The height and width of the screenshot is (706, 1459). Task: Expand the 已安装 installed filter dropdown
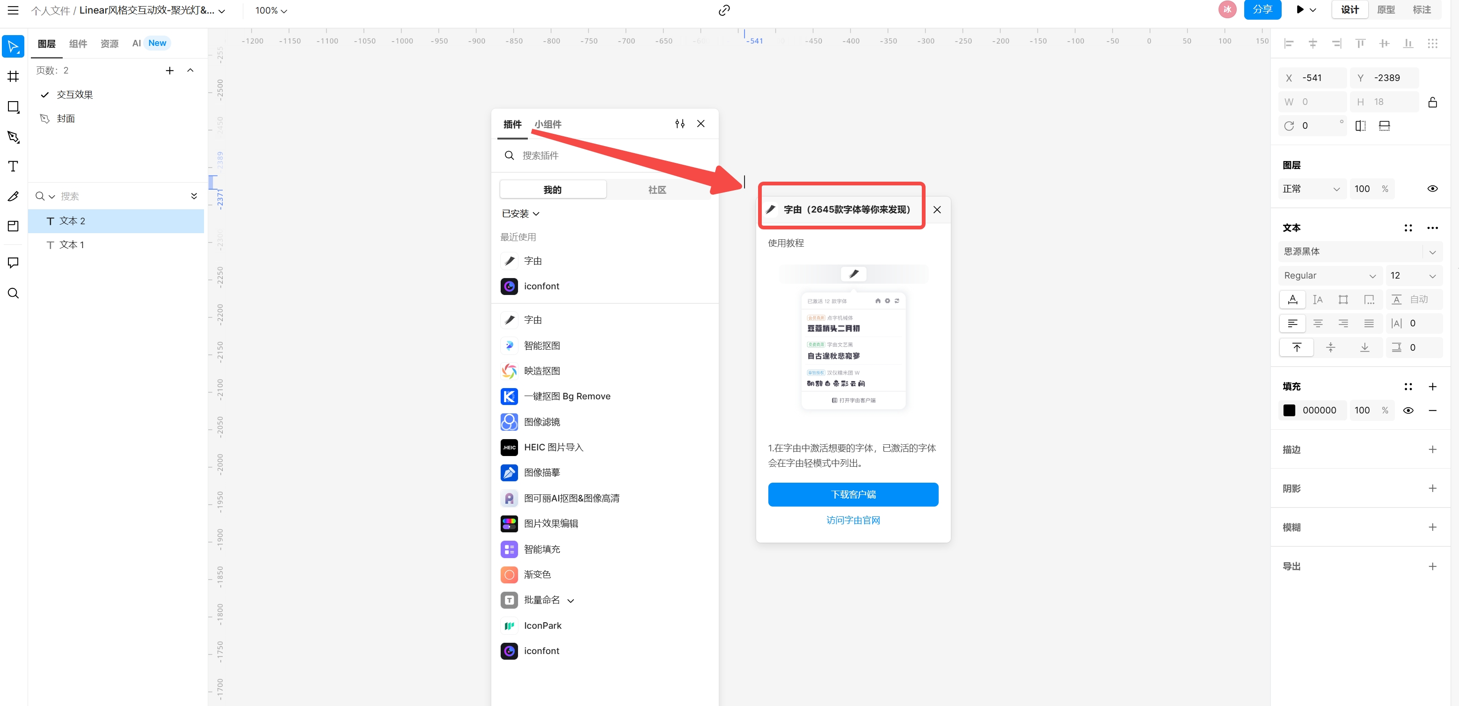tap(520, 213)
